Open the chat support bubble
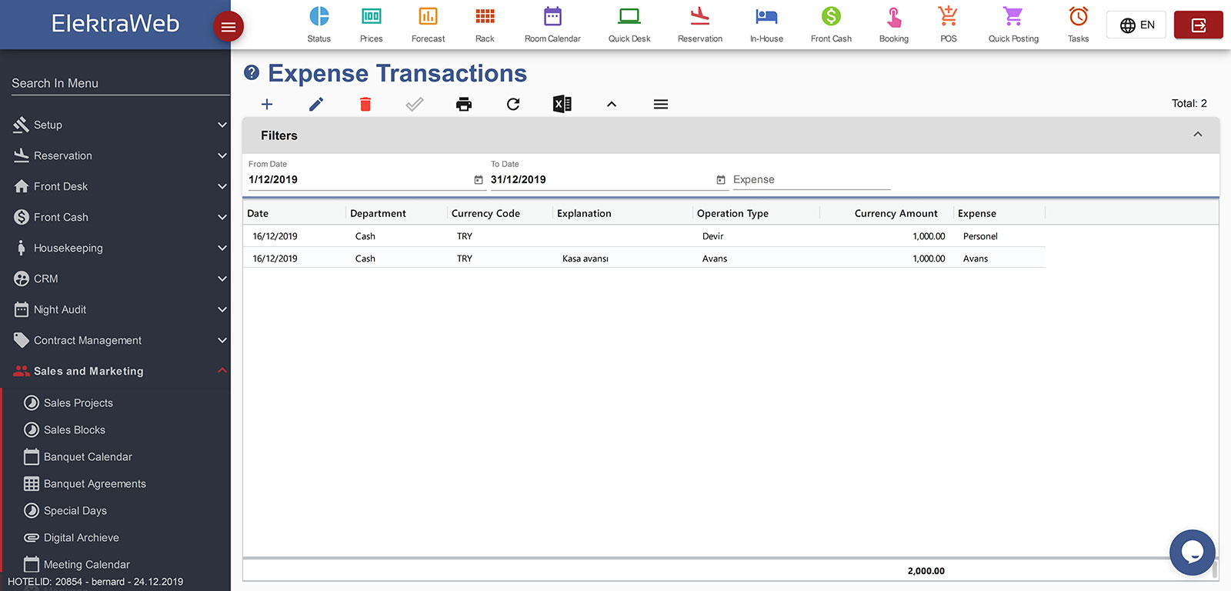This screenshot has width=1231, height=591. 1192,553
